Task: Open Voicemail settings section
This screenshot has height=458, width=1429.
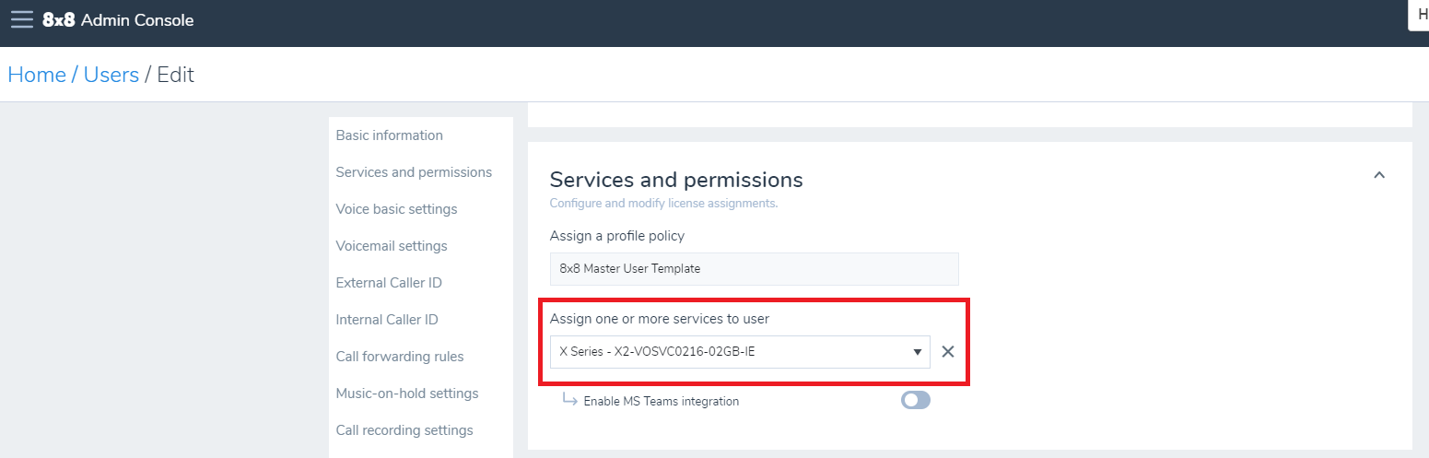Action: [392, 246]
